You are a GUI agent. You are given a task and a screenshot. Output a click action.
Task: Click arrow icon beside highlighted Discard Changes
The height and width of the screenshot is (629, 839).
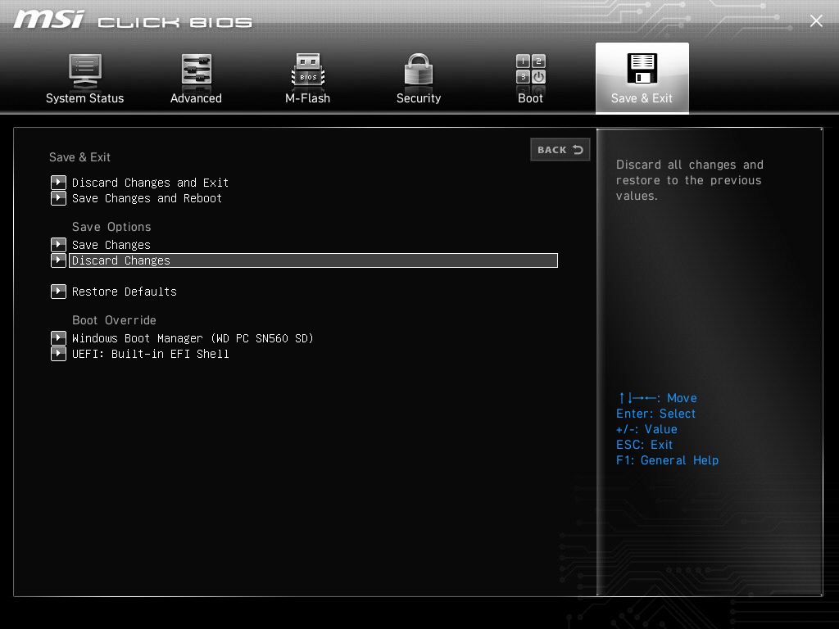click(x=58, y=260)
